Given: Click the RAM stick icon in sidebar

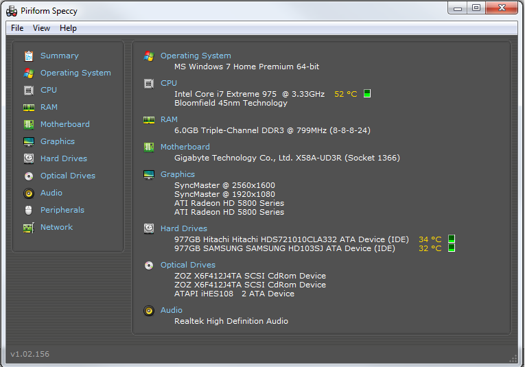Looking at the screenshot, I should point(29,108).
